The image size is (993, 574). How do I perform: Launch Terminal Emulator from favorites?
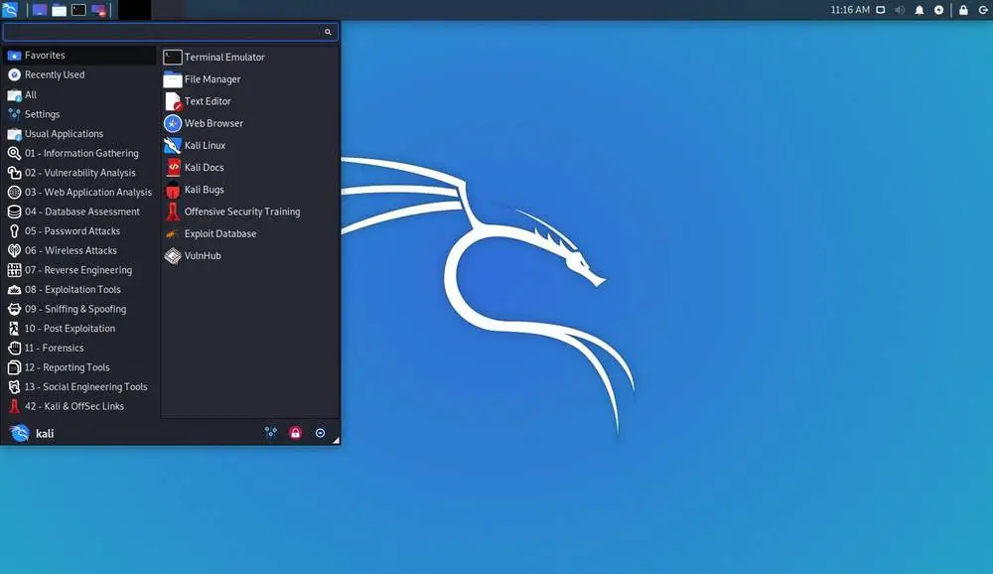coord(250,57)
